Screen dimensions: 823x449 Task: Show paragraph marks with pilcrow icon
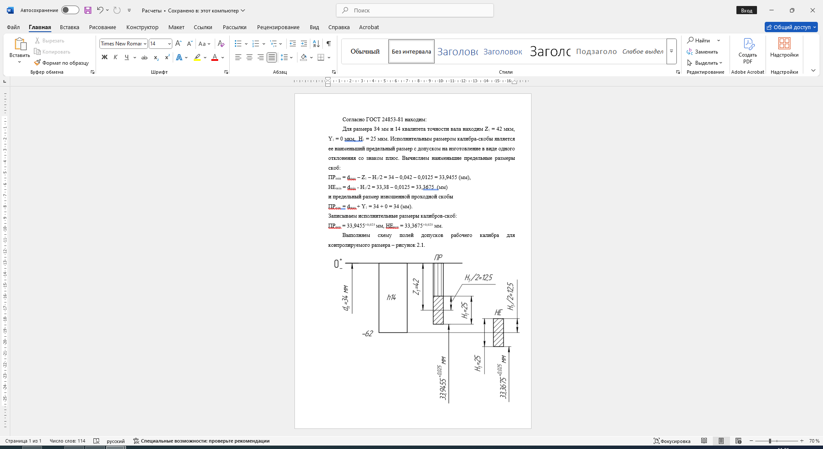pyautogui.click(x=329, y=44)
